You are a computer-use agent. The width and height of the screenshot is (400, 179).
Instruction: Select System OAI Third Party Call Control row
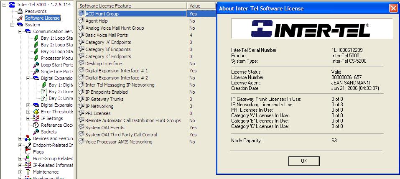pyautogui.click(x=147, y=135)
